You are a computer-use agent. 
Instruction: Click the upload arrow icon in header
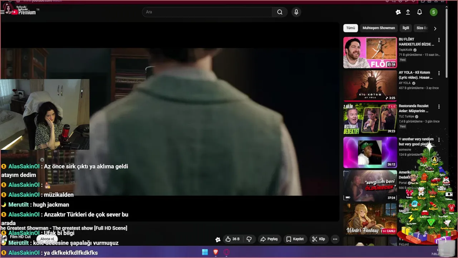tap(408, 12)
